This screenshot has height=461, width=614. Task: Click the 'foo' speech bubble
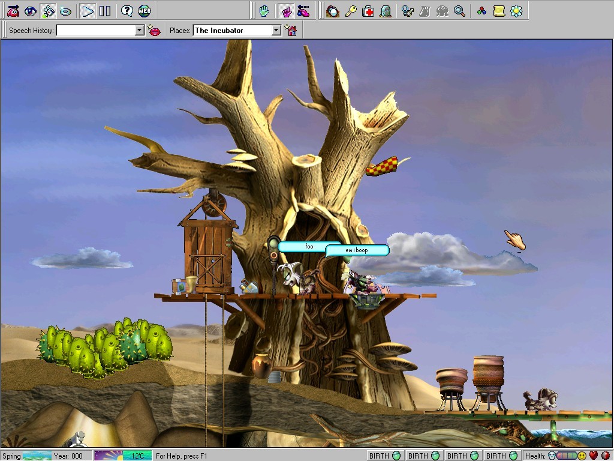pos(309,247)
